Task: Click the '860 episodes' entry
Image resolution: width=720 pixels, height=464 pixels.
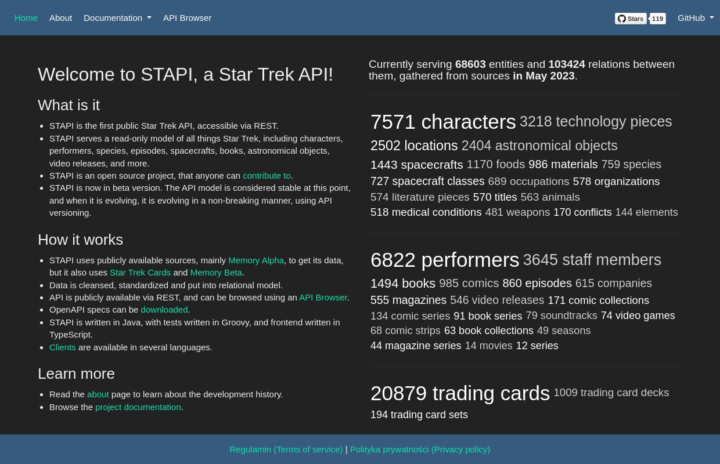Action: tap(537, 284)
